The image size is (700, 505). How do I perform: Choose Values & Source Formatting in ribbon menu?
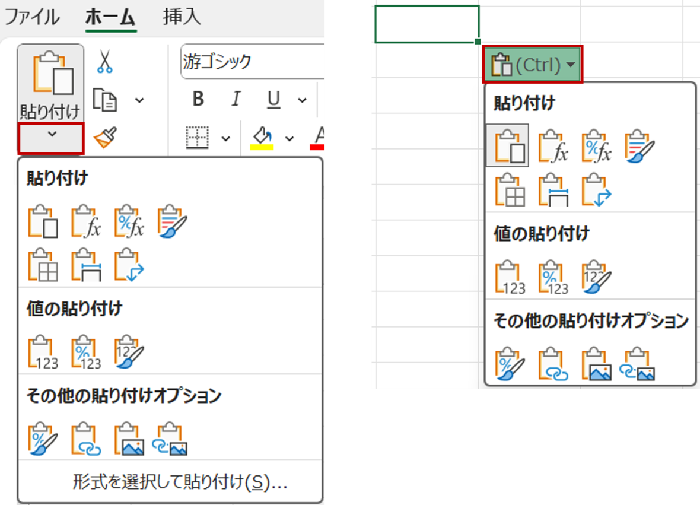[x=129, y=352]
